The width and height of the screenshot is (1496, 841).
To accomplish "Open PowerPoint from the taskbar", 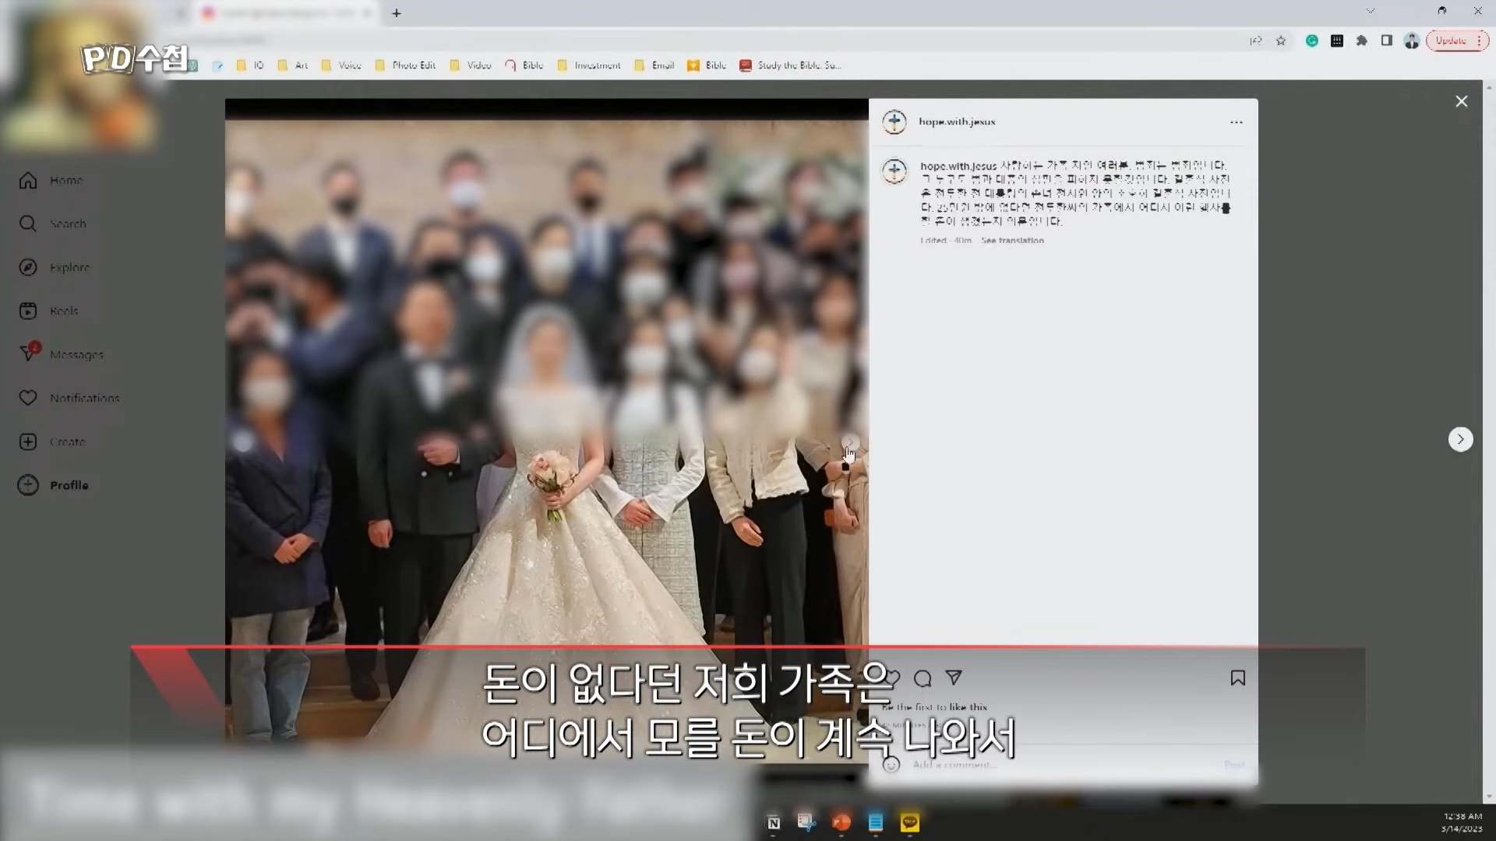I will 841,822.
